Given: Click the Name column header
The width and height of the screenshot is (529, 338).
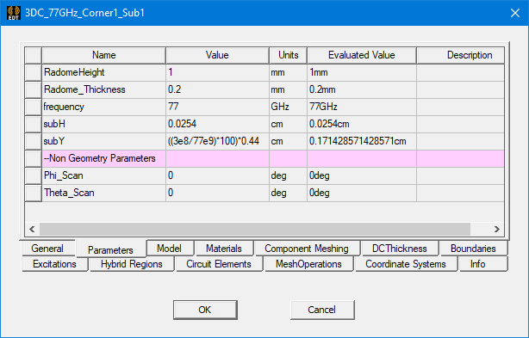Looking at the screenshot, I should click(x=104, y=55).
